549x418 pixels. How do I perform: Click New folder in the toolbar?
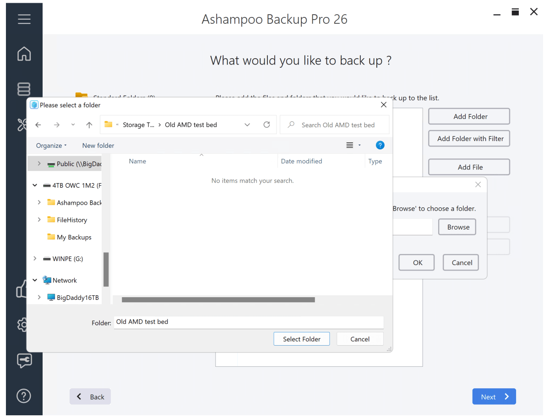click(98, 146)
